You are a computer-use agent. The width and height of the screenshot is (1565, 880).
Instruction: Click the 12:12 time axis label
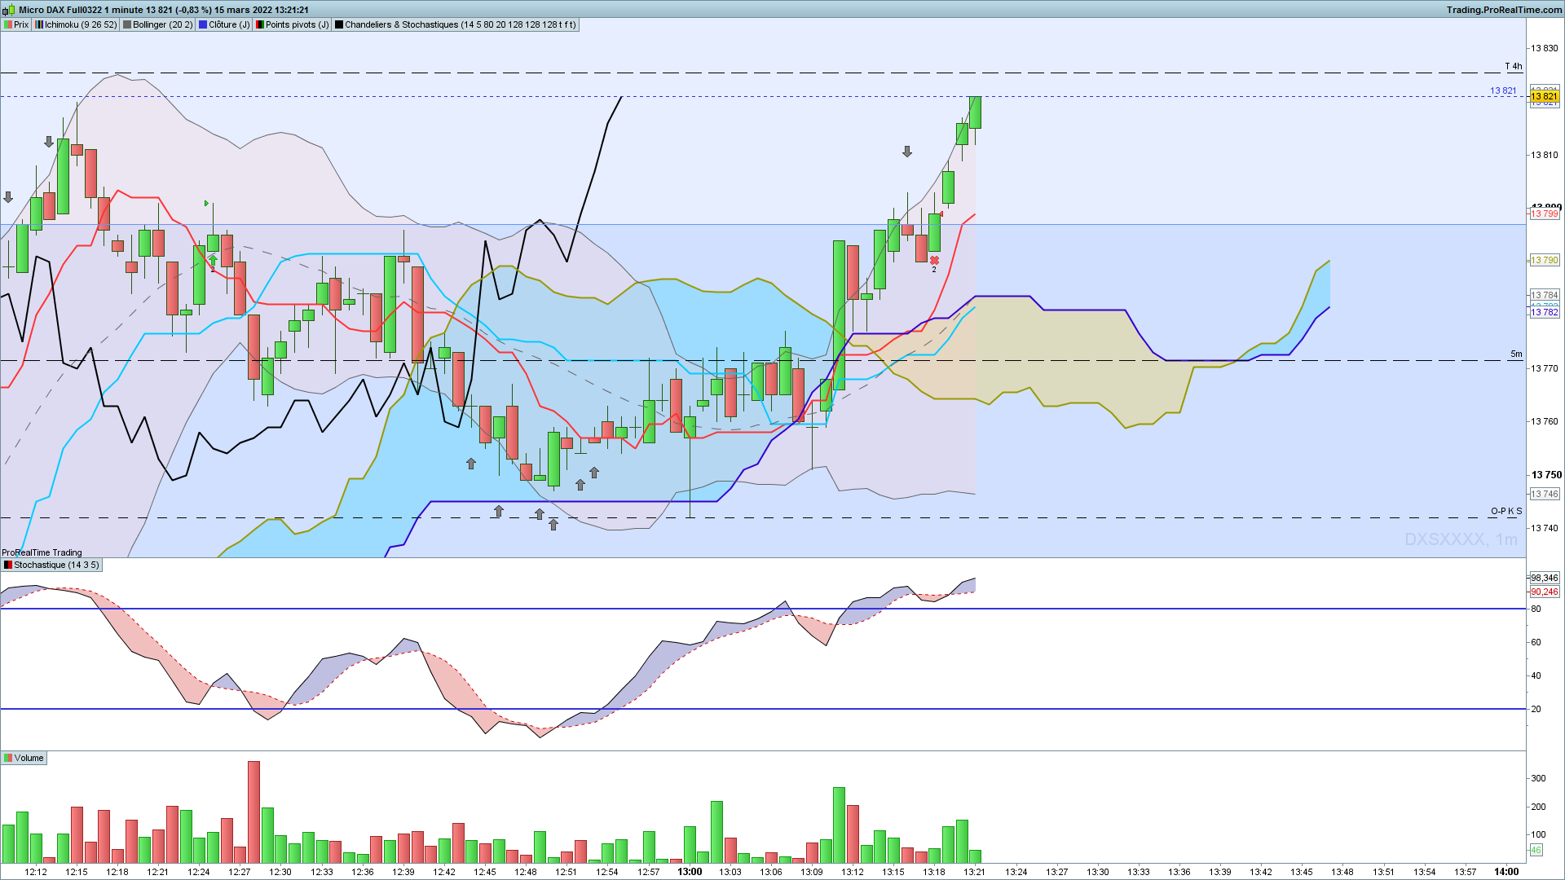pyautogui.click(x=36, y=872)
